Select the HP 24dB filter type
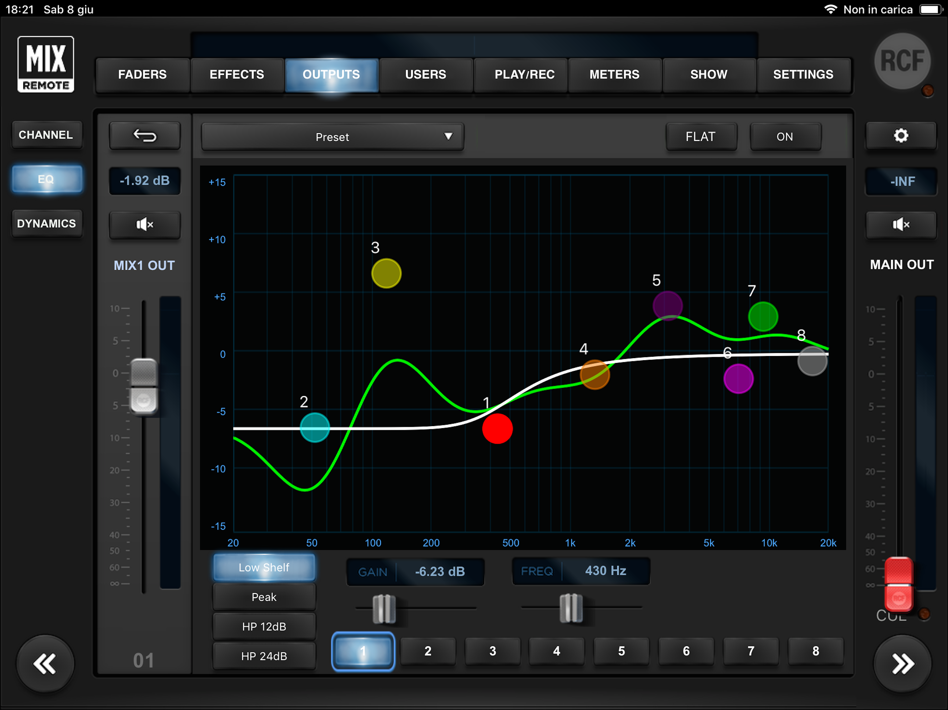 point(264,656)
